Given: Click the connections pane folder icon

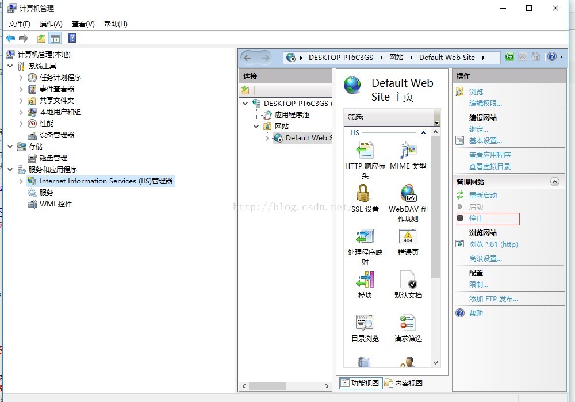Looking at the screenshot, I should coord(245,90).
